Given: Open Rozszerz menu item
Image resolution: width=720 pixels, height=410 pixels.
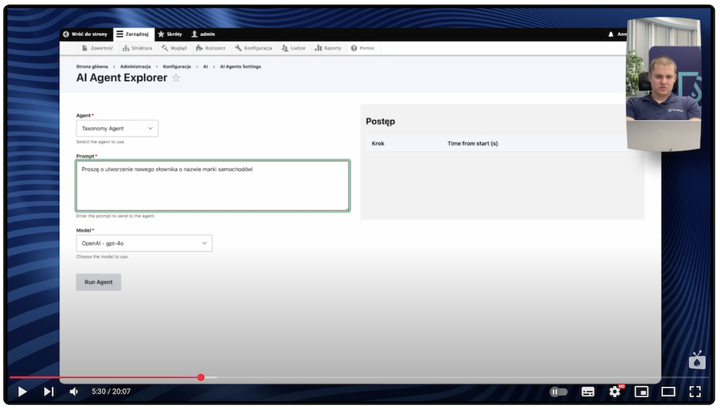Looking at the screenshot, I should [x=211, y=48].
